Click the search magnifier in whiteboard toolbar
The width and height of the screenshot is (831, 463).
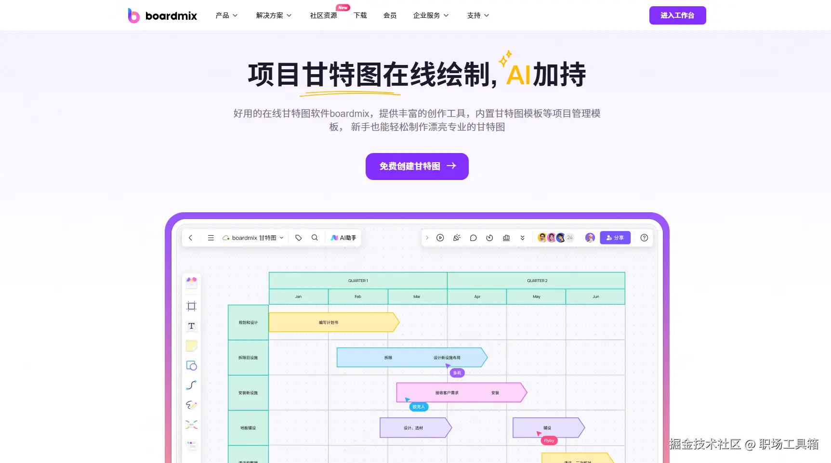pyautogui.click(x=315, y=238)
